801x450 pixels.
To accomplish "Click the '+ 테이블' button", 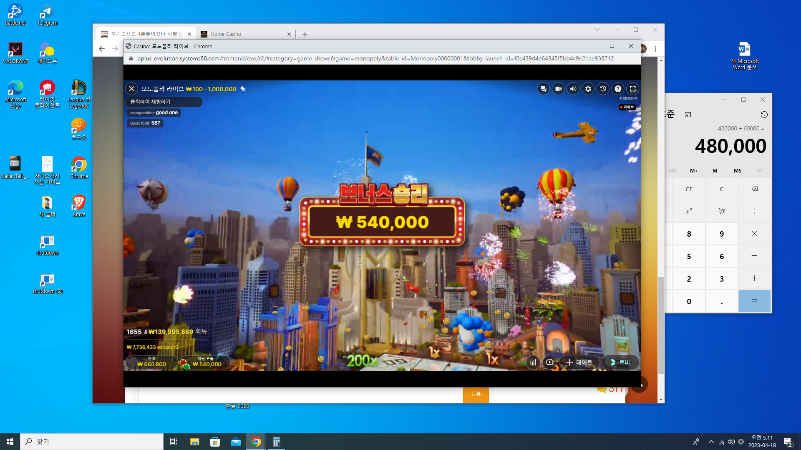I will [x=579, y=362].
